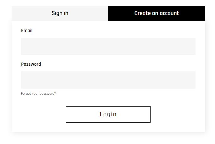
Task: Focus the Password input field
Action: (108, 80)
